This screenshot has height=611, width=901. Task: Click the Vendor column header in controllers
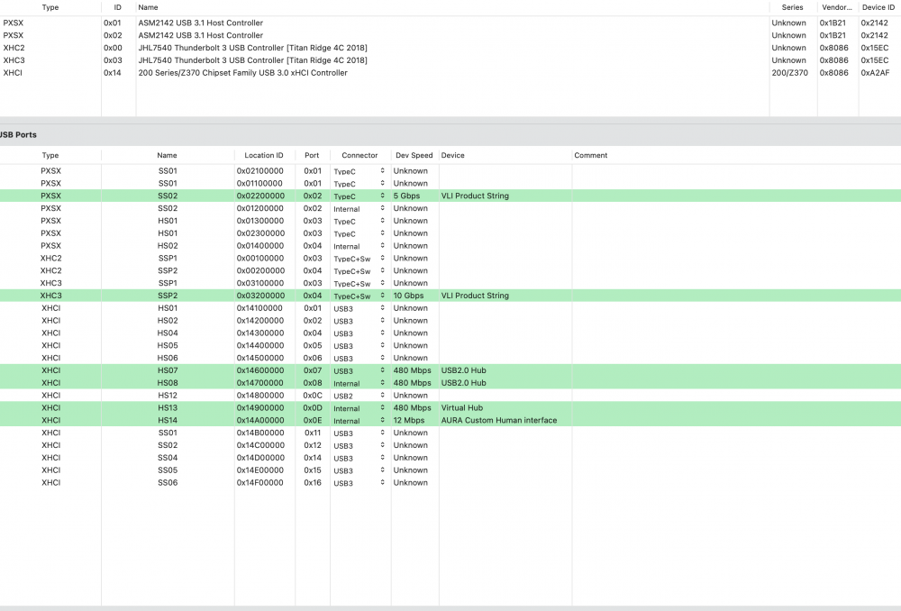[x=837, y=7]
